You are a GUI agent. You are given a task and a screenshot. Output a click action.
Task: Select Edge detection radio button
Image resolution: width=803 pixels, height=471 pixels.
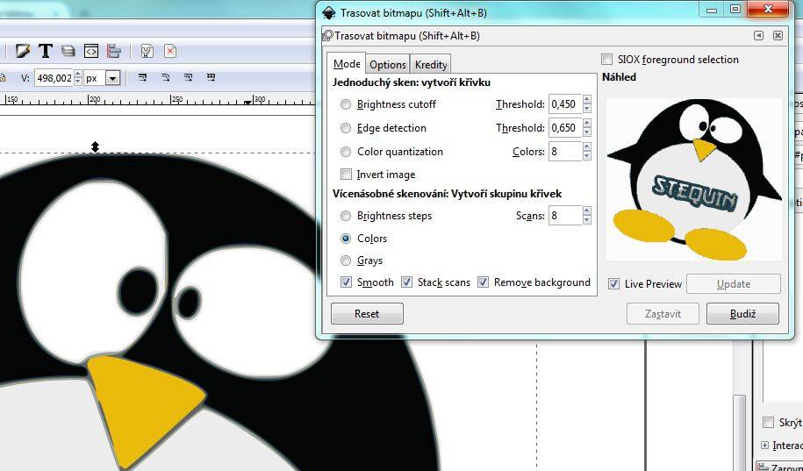tap(346, 128)
